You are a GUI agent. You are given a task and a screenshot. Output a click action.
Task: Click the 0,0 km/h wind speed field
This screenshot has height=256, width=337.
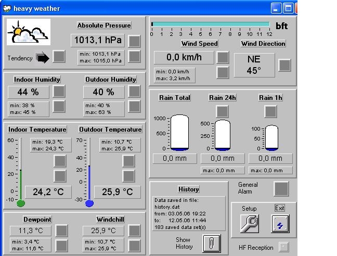tap(184, 57)
